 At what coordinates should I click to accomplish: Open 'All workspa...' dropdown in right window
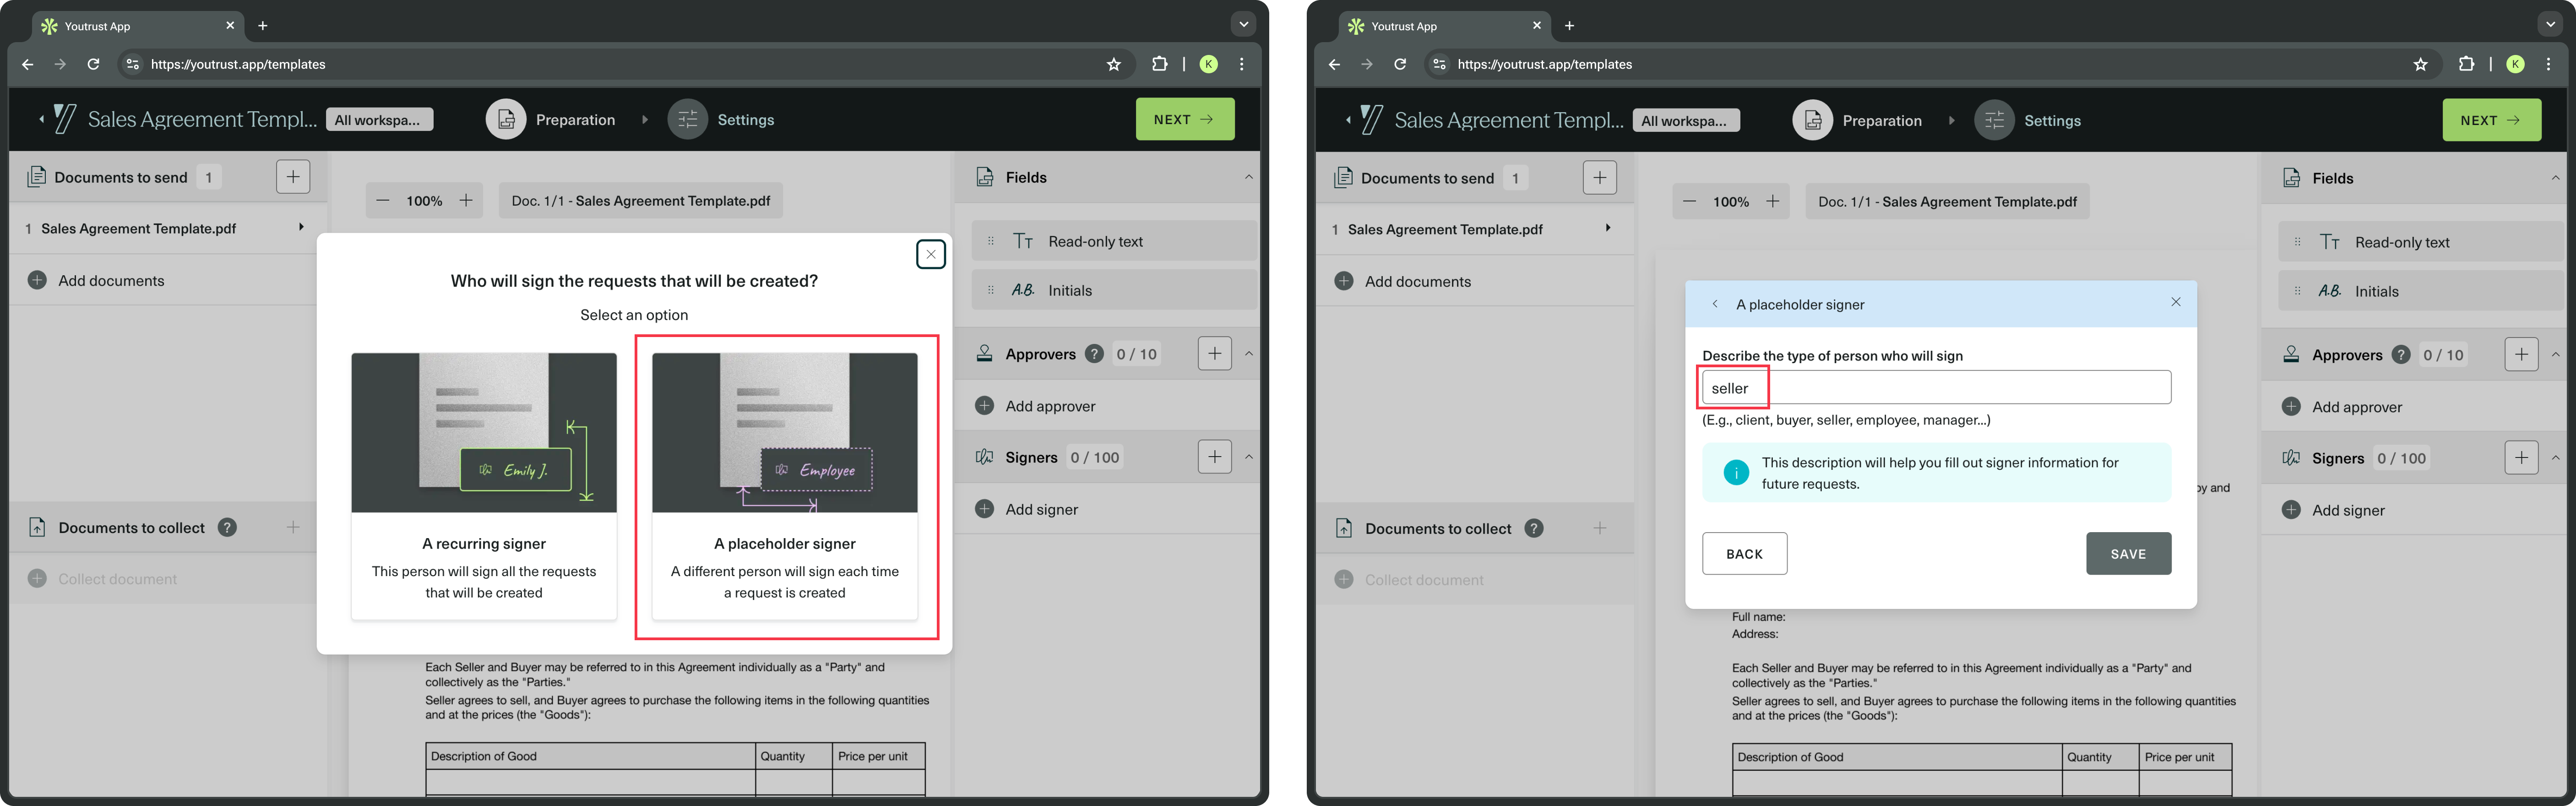[x=1685, y=121]
